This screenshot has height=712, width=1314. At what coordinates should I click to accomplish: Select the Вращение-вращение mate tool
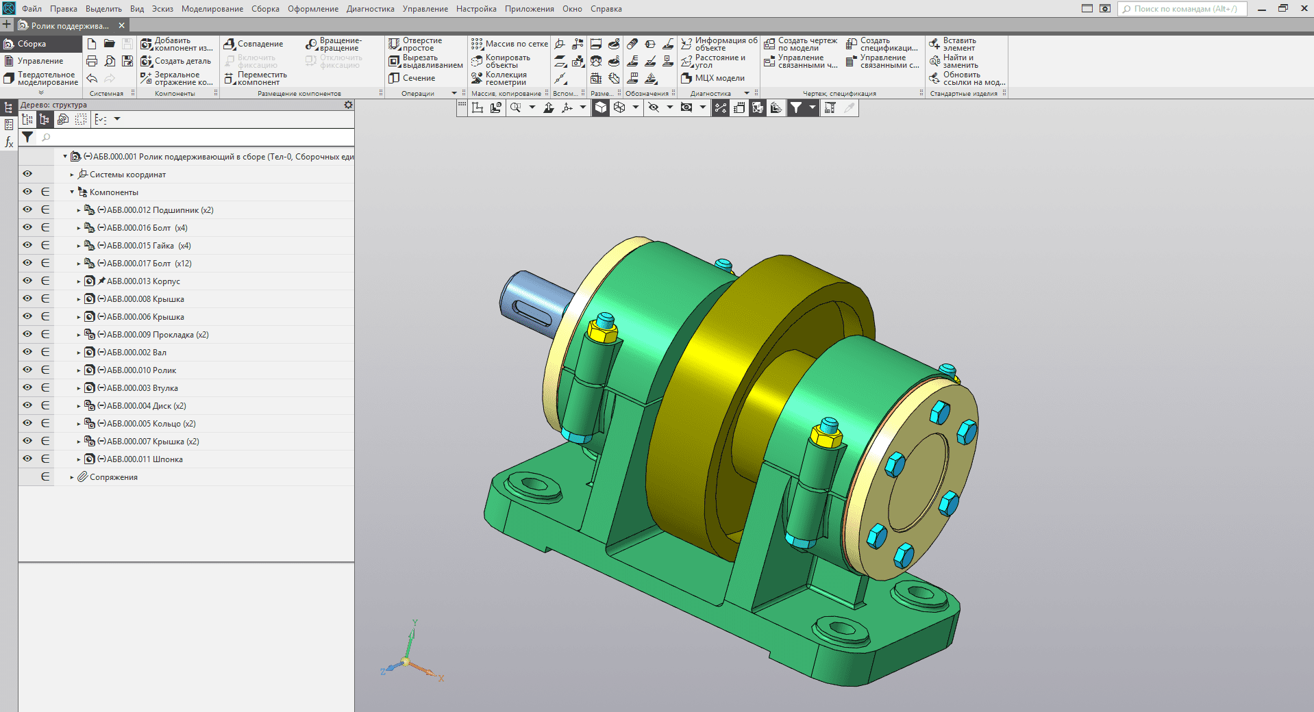click(334, 44)
